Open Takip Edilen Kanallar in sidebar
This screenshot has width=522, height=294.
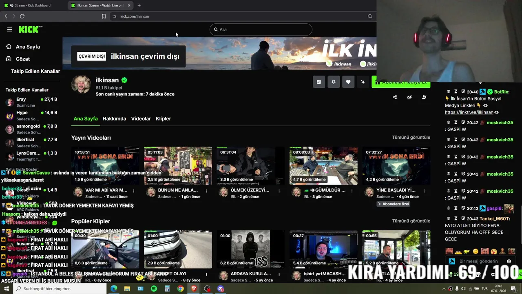pos(35,71)
